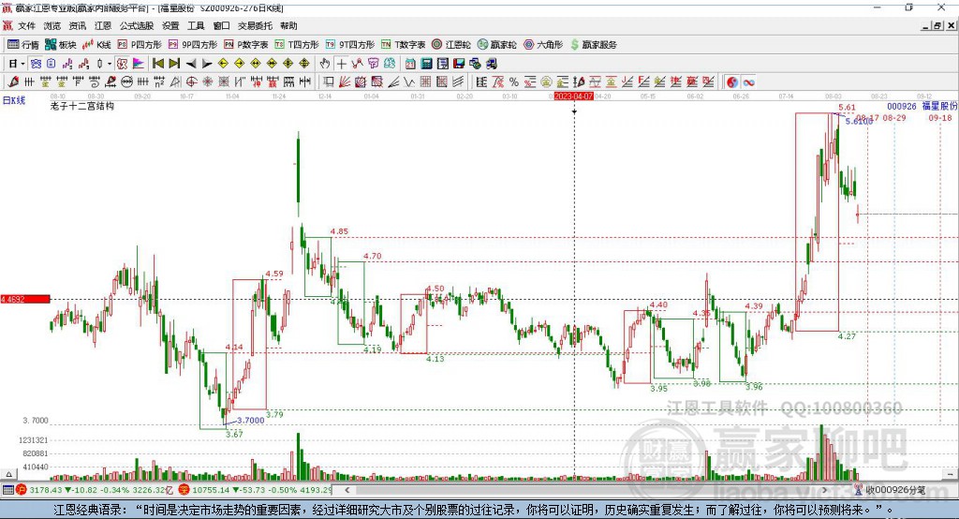Open 赢家服务 dollar-sign service
Image resolution: width=959 pixels, height=519 pixels.
[x=593, y=45]
